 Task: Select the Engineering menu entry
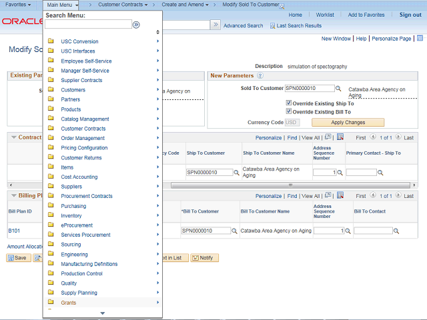click(x=74, y=255)
